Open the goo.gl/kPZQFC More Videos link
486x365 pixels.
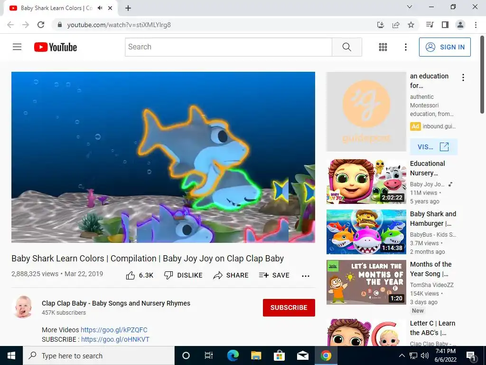(x=114, y=330)
